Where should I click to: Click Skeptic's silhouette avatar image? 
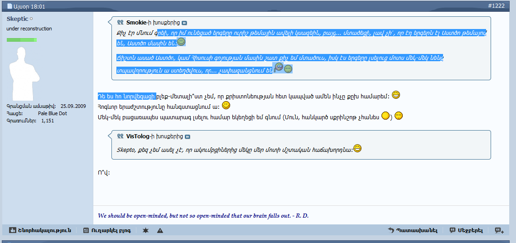24,74
